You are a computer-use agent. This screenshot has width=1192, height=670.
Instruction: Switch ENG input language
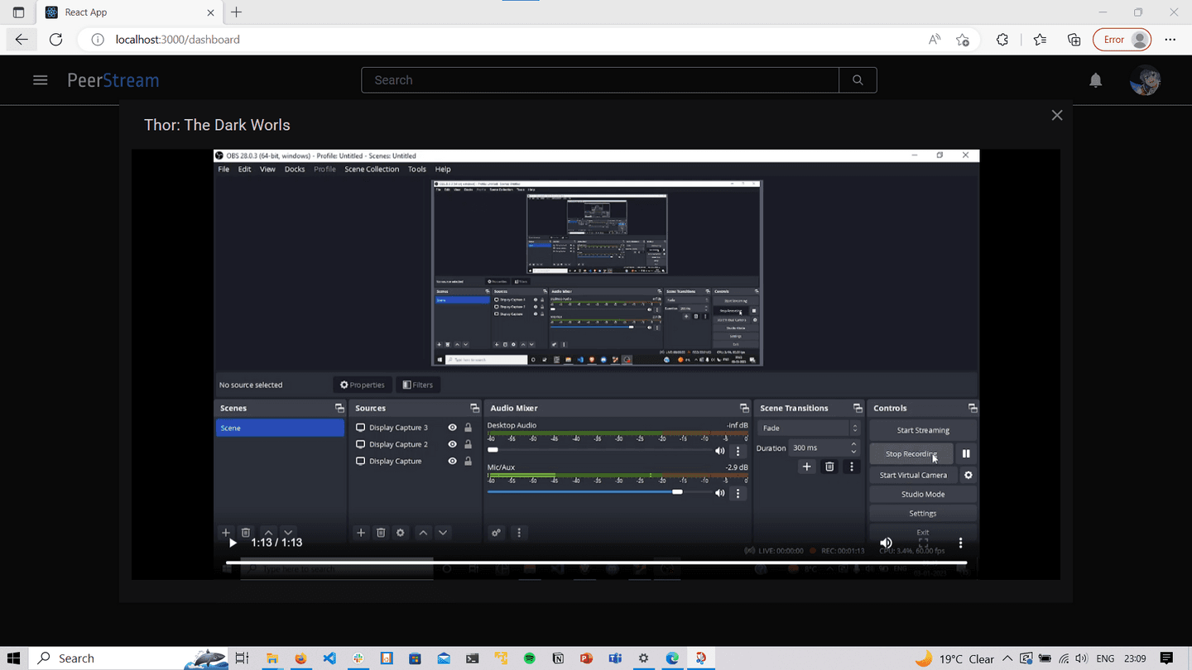(x=1105, y=658)
